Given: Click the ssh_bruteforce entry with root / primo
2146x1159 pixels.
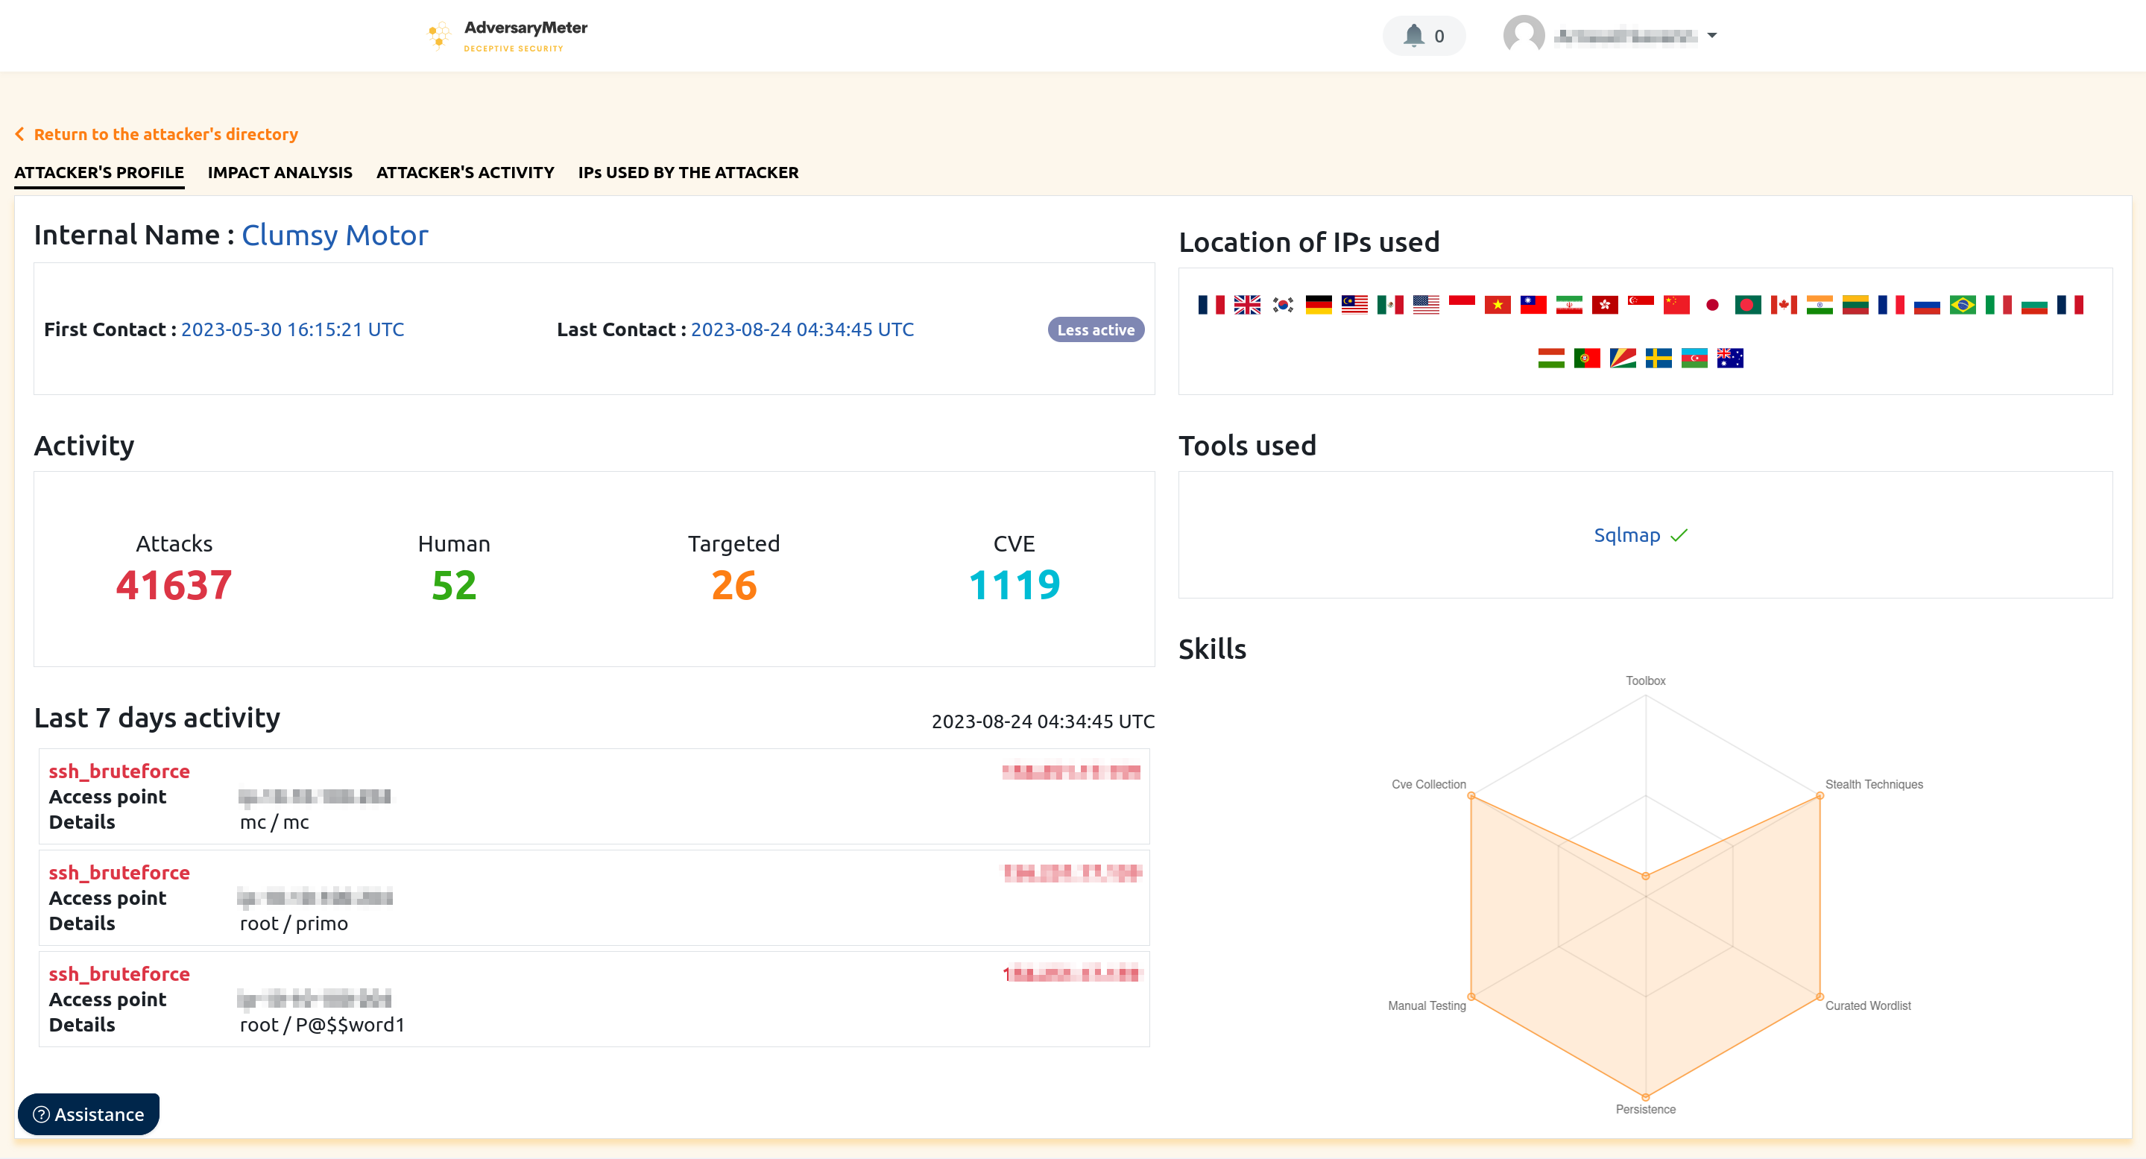Looking at the screenshot, I should (594, 897).
